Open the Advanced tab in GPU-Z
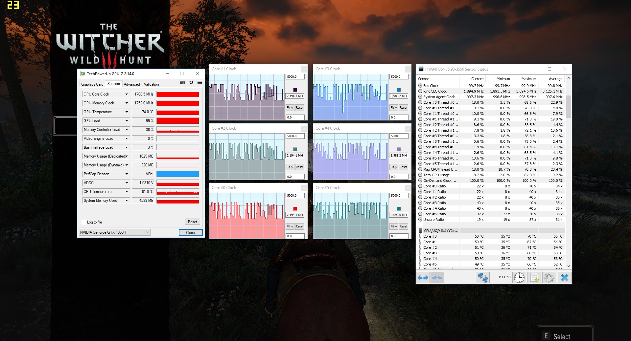631x341 pixels. point(132,84)
